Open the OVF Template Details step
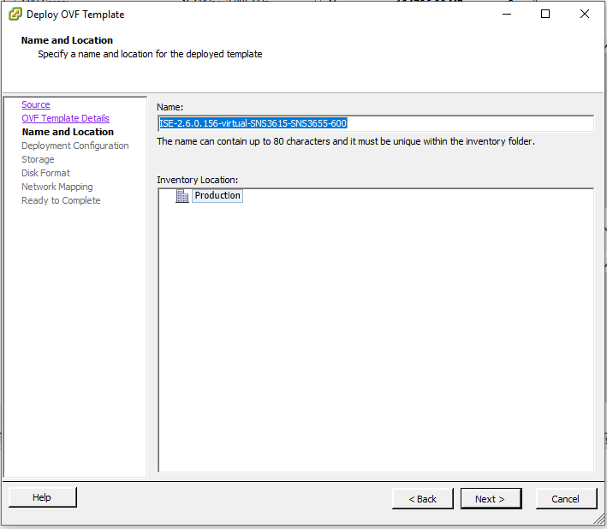 point(65,118)
